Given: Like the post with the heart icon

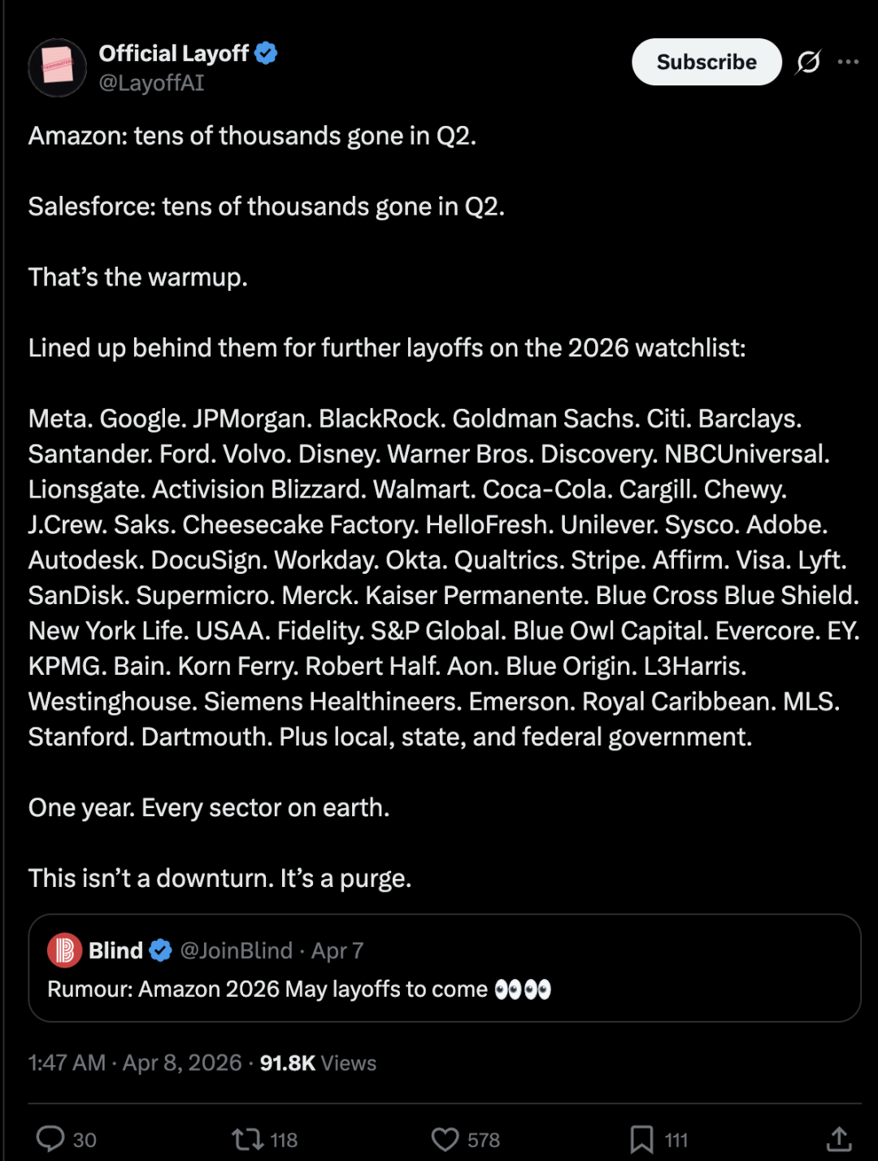Looking at the screenshot, I should click(445, 1139).
